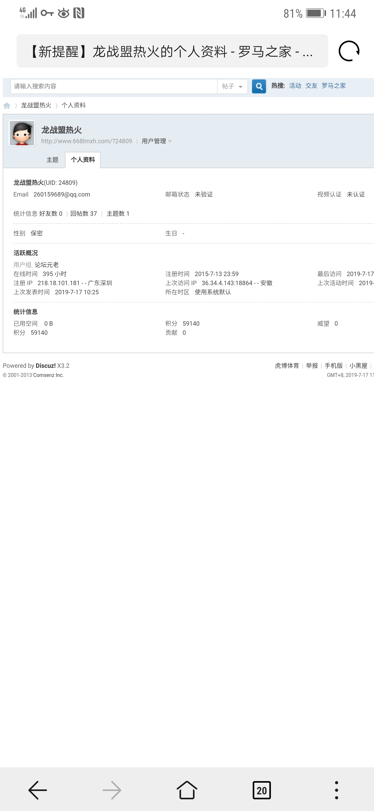Click the search input field

coord(114,86)
